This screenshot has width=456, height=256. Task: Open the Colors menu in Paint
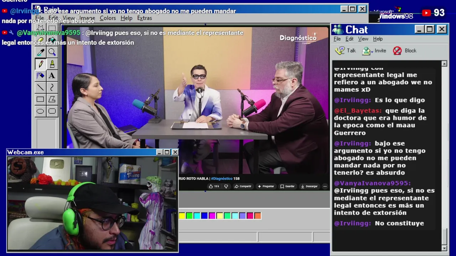(x=108, y=18)
